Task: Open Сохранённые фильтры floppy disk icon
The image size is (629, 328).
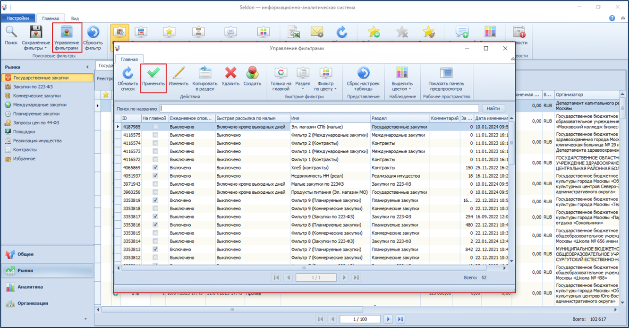Action: (36, 32)
